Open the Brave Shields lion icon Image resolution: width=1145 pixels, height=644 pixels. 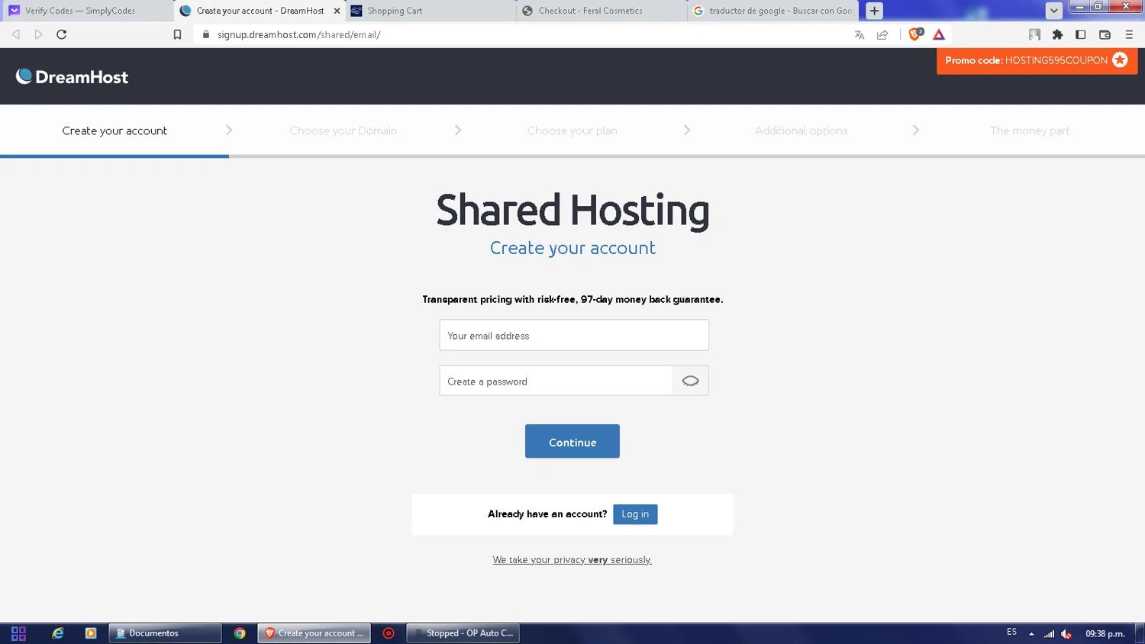click(x=915, y=34)
